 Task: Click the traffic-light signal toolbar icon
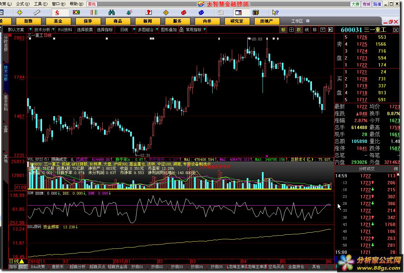(x=76, y=13)
